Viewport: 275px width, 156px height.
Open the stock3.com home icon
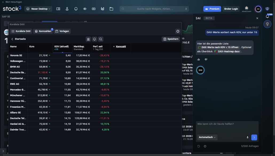coord(246,9)
